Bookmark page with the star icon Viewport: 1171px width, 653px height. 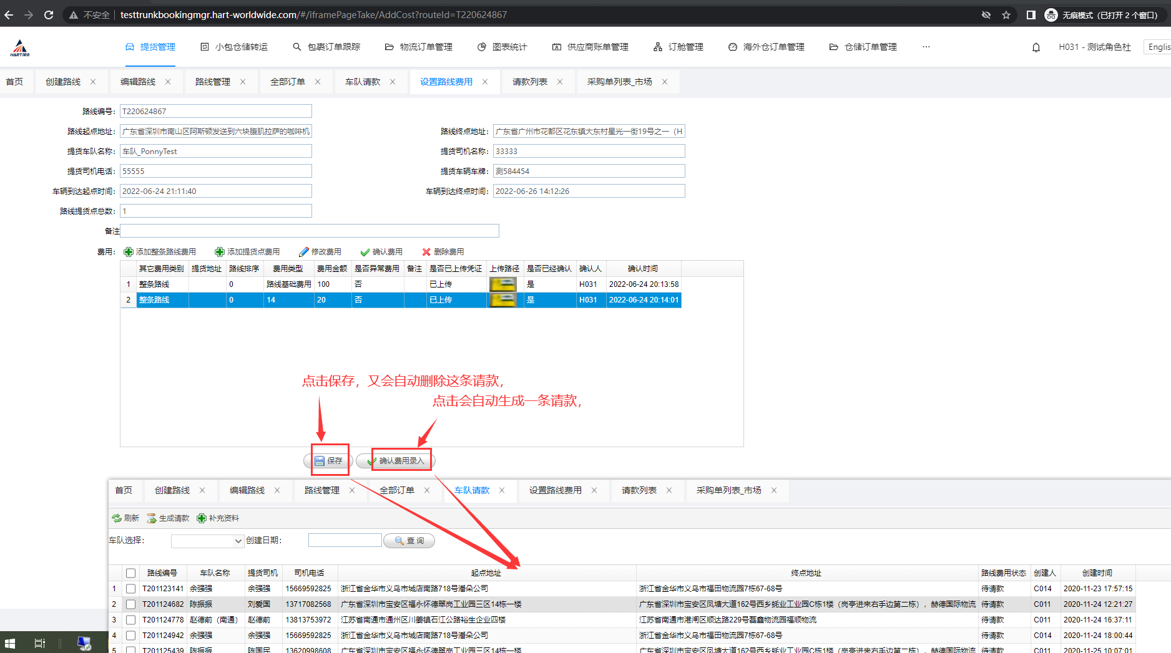[x=1006, y=15]
